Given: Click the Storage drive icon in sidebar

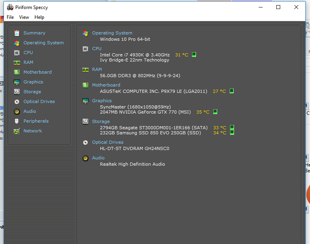Looking at the screenshot, I should (17, 92).
